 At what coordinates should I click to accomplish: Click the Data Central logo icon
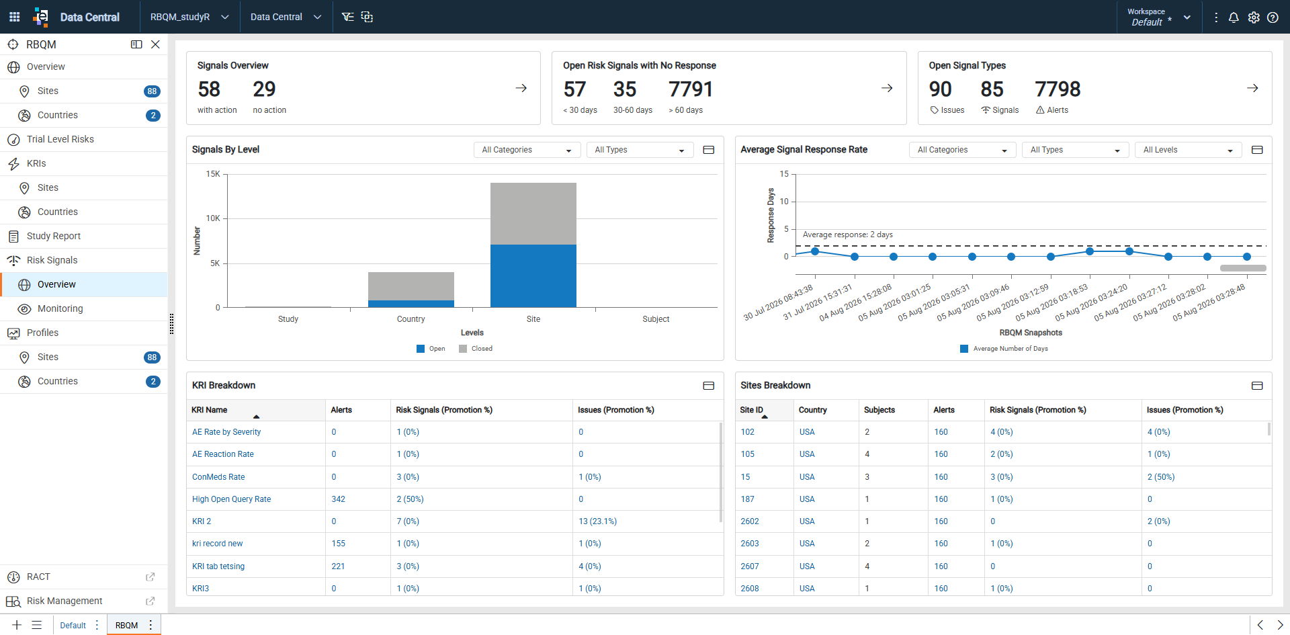(x=41, y=17)
